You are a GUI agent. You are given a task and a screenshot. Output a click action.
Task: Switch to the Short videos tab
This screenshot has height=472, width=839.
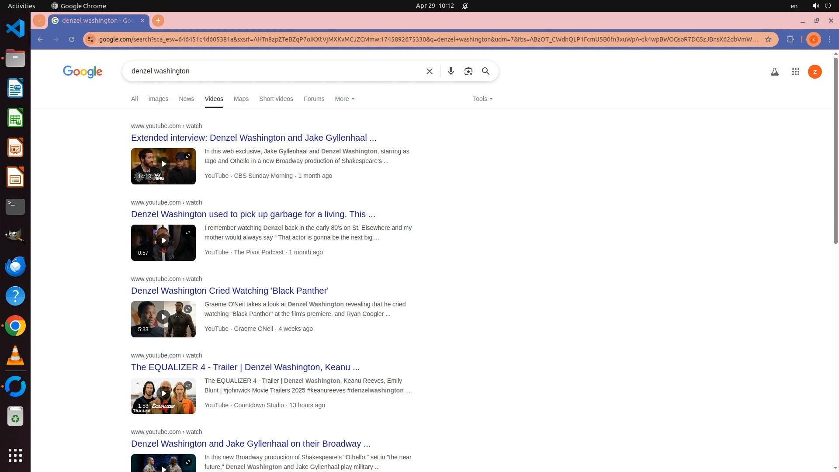[276, 99]
